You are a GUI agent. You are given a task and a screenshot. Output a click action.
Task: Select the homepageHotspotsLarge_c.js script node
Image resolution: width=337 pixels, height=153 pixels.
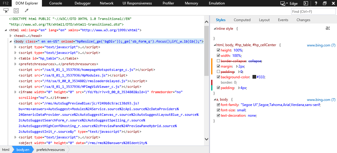87,70
